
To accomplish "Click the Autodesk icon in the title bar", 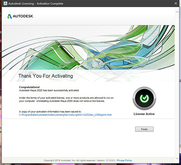I will pos(5,3).
